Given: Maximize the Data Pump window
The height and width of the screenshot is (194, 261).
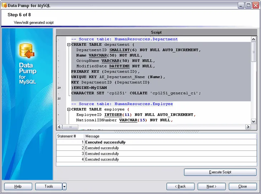Looking at the screenshot, I should pyautogui.click(x=248, y=5).
